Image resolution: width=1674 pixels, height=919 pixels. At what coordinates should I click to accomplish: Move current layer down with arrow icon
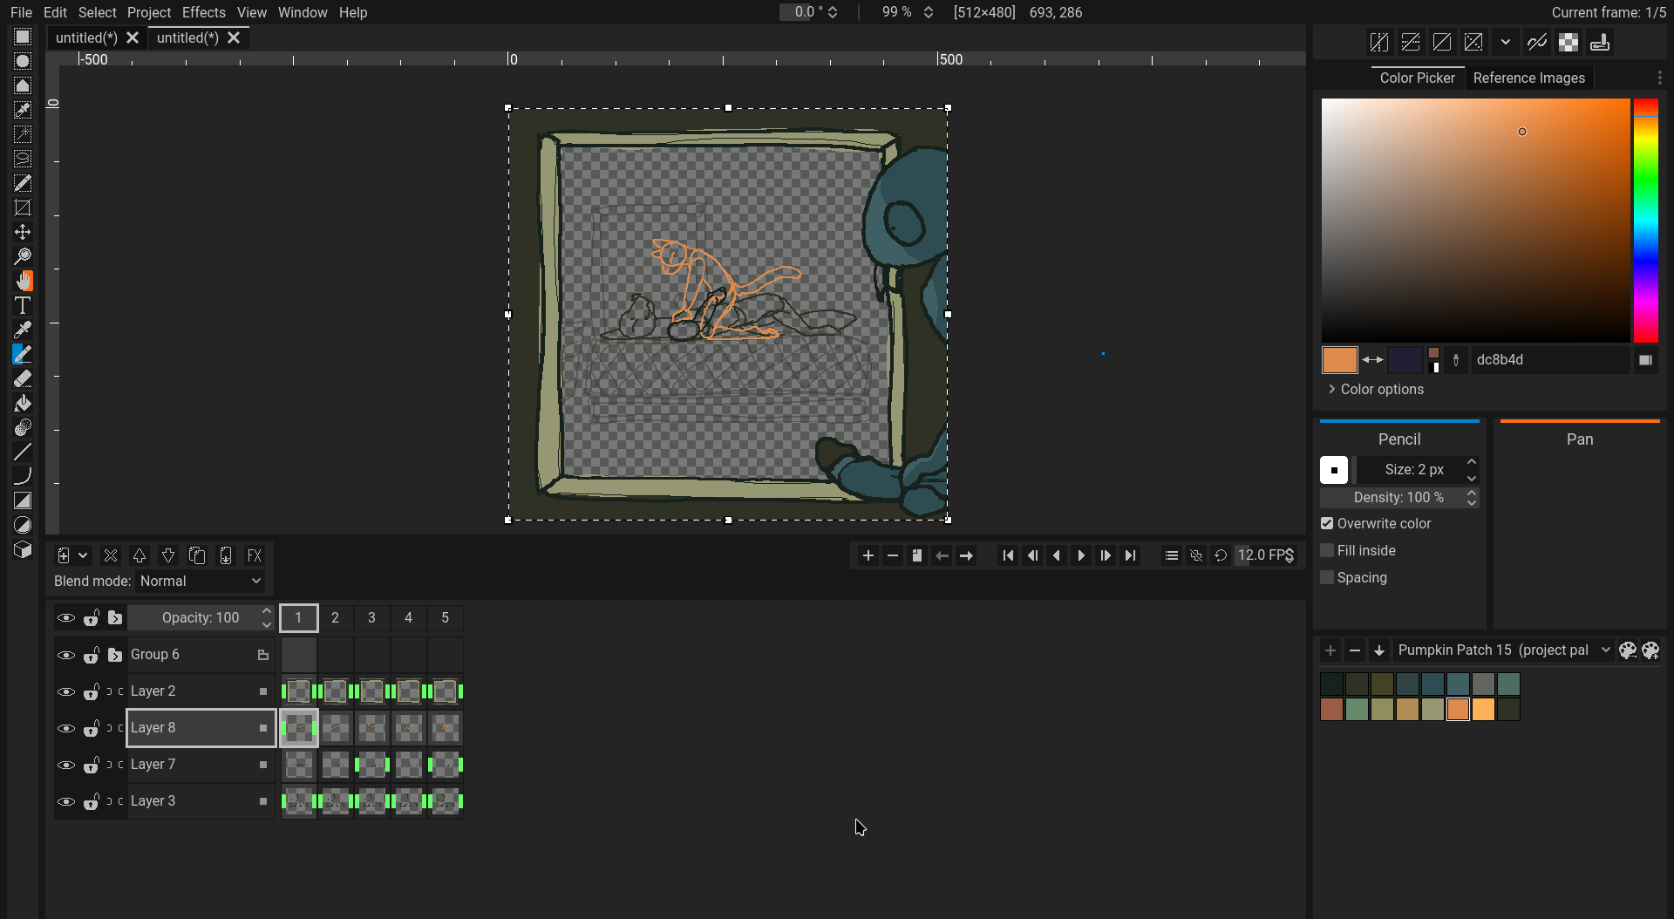[x=168, y=555]
